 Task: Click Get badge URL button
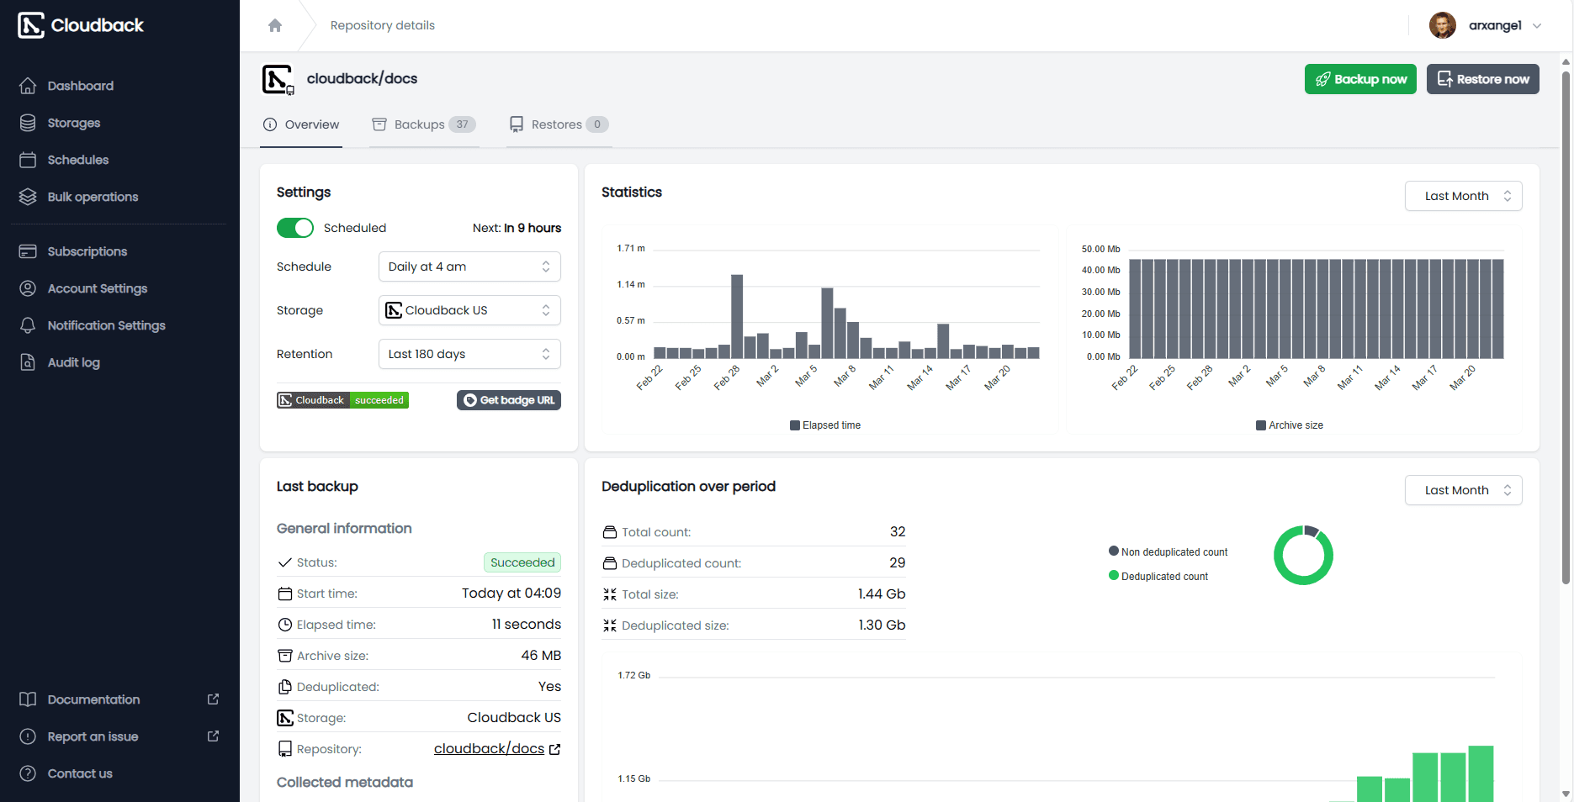tap(509, 400)
